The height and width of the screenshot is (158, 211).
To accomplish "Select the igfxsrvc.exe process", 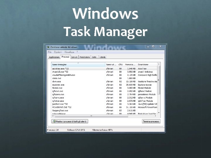I will click(104, 98).
